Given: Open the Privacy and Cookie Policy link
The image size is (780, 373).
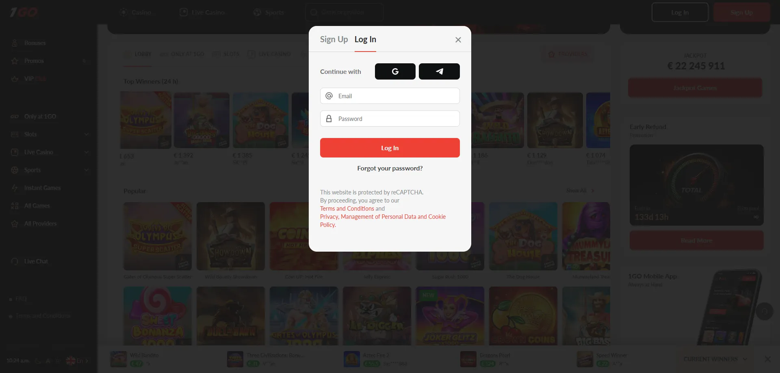Looking at the screenshot, I should pyautogui.click(x=383, y=221).
